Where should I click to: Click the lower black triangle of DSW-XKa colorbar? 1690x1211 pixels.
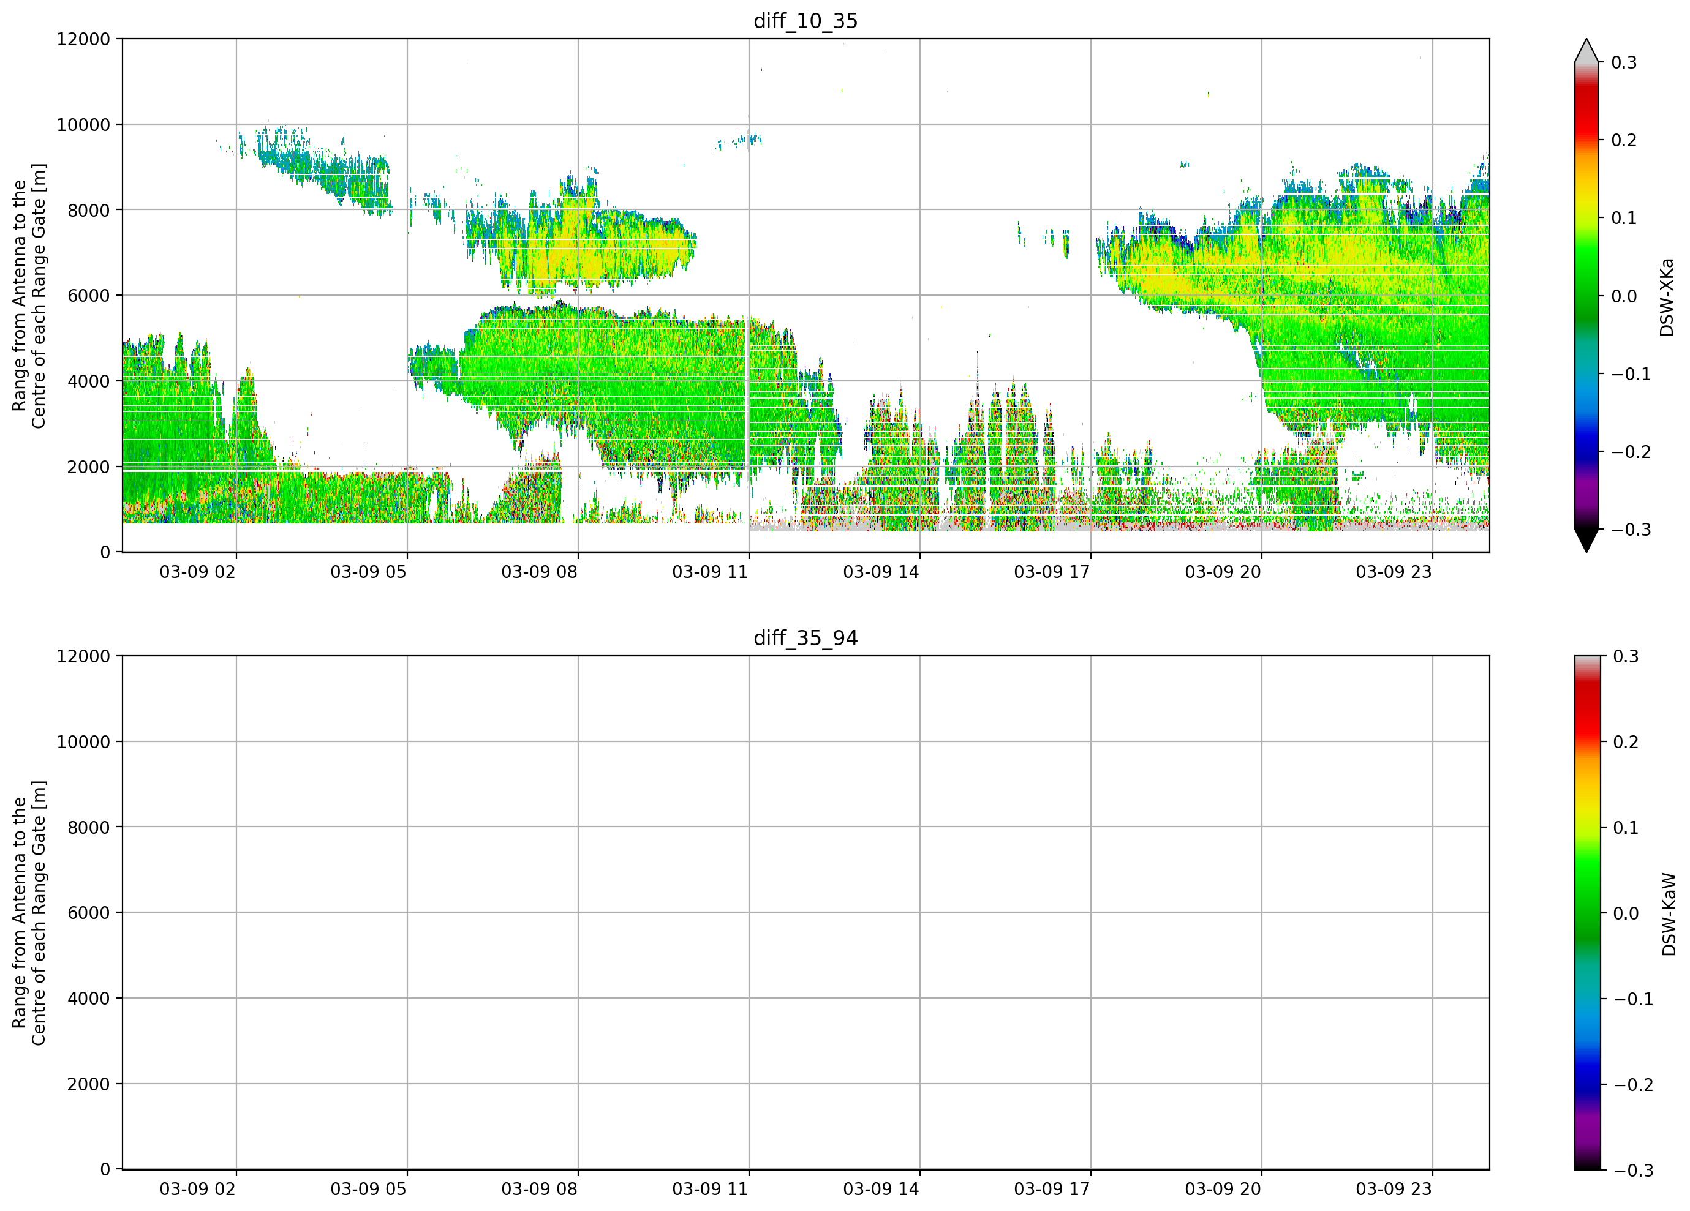point(1586,541)
